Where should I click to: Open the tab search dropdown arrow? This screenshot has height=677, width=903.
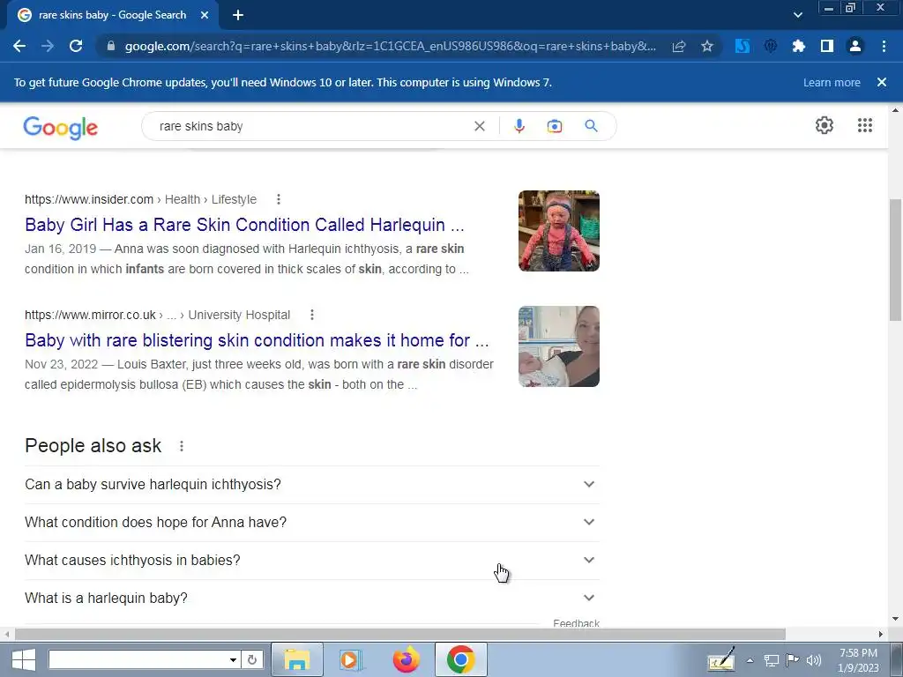click(x=797, y=16)
